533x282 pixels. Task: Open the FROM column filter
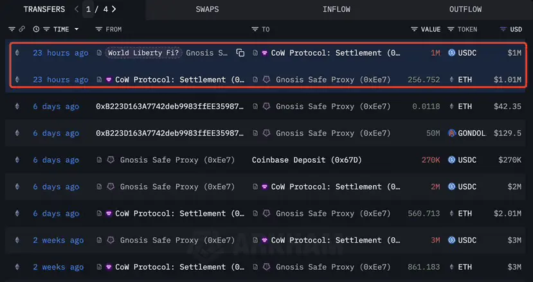[99, 29]
